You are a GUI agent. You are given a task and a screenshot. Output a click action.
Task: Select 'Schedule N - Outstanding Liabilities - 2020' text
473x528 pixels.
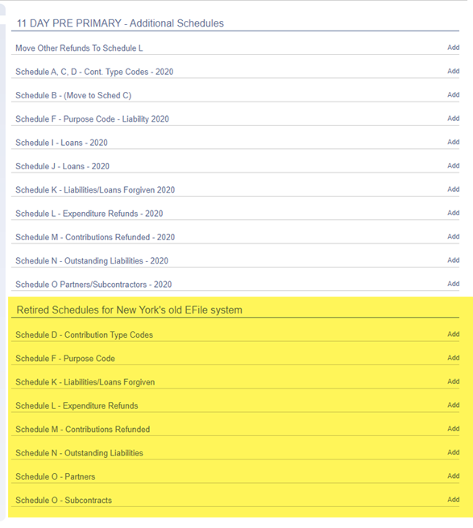tap(92, 260)
